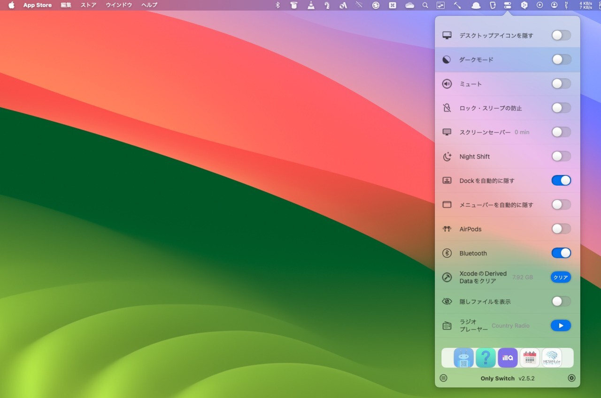Click the AirPods earbuds icon in the list
Screen dimensions: 601x398
point(447,229)
